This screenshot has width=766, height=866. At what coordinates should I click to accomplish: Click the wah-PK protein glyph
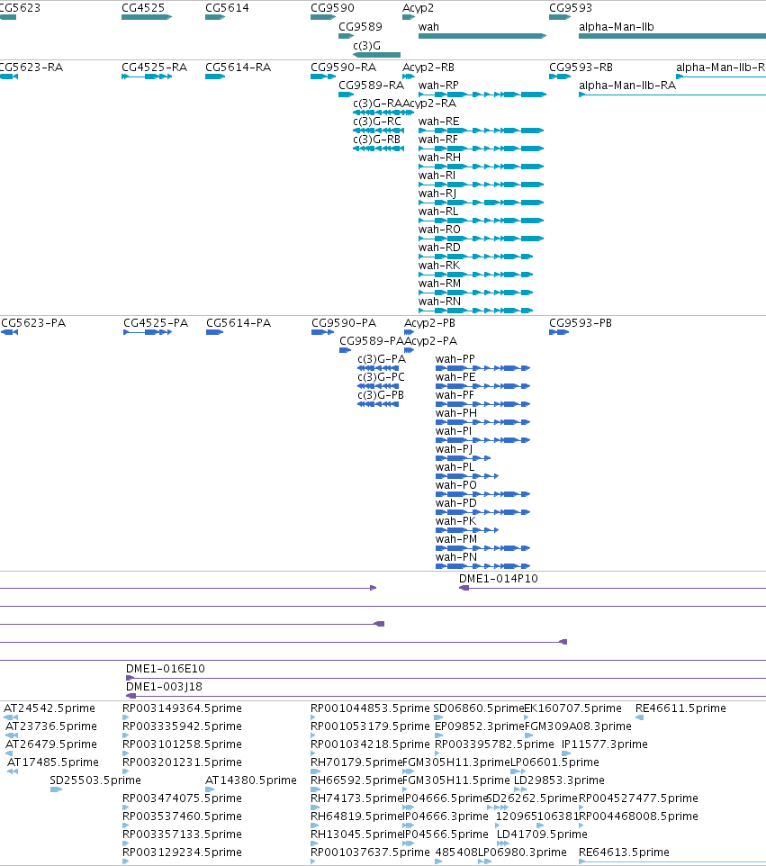point(467,529)
